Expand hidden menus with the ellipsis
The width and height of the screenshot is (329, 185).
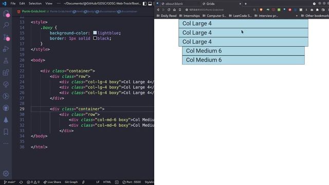click(59, 4)
